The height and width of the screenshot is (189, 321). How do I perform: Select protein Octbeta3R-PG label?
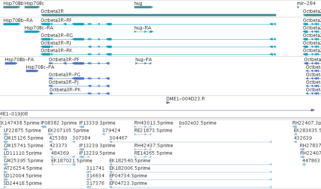[65, 75]
